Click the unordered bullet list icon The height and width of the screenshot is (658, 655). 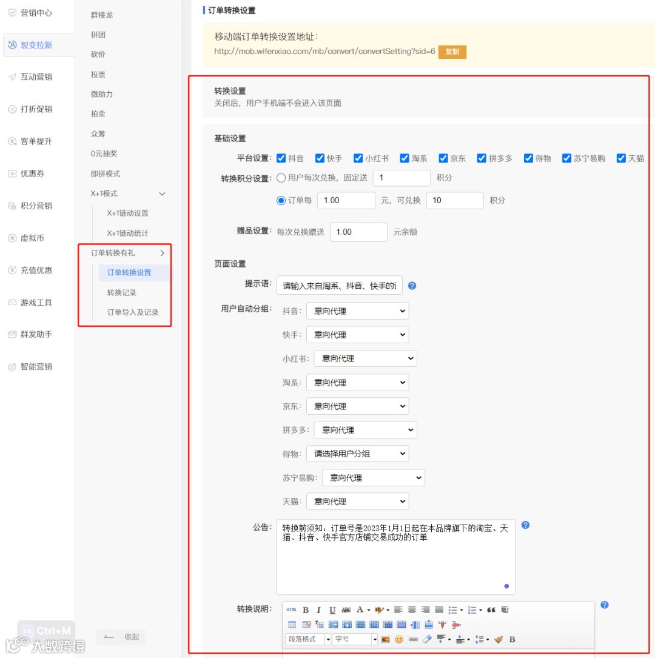click(452, 609)
